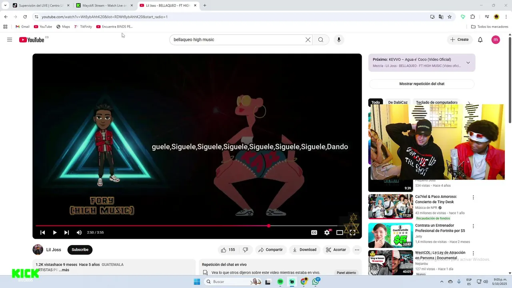This screenshot has width=512, height=288.
Task: Click the Download button
Action: [x=304, y=250]
